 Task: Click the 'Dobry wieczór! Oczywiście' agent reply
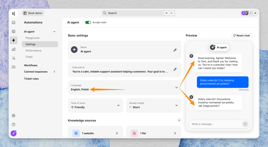[x=218, y=102]
